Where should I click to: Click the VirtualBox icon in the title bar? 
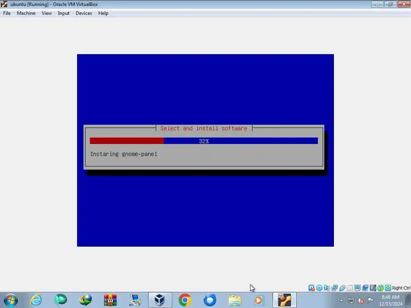pyautogui.click(x=4, y=4)
